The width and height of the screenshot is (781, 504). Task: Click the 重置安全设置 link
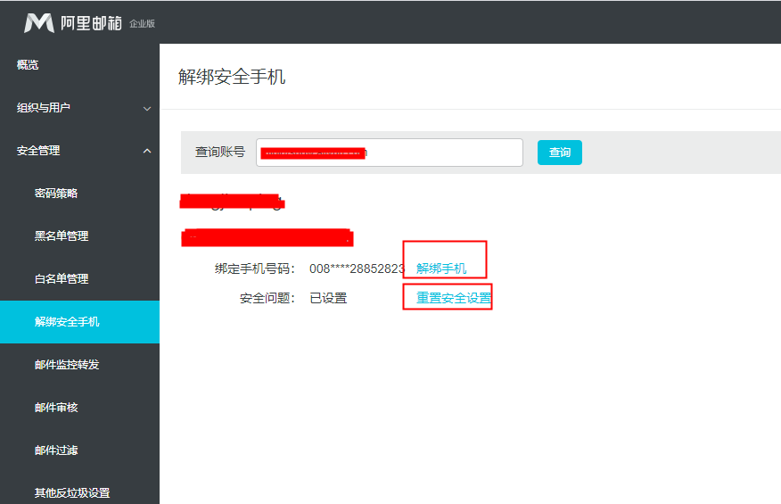click(454, 298)
